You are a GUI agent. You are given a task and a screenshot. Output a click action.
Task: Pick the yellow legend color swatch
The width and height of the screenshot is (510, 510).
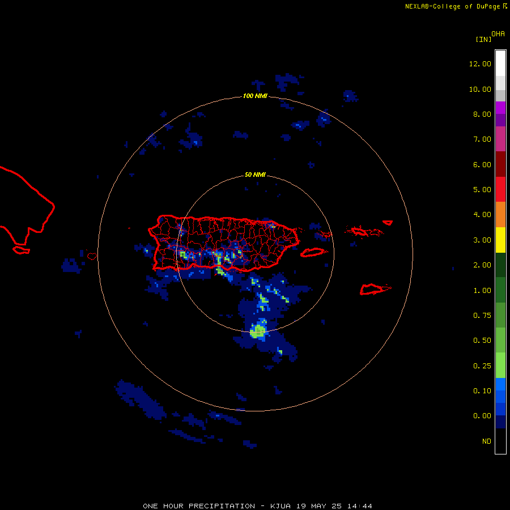[x=500, y=240]
